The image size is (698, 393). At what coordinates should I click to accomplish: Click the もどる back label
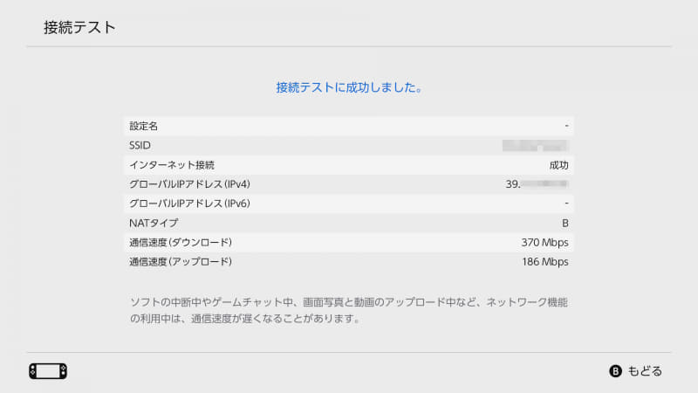tap(645, 371)
